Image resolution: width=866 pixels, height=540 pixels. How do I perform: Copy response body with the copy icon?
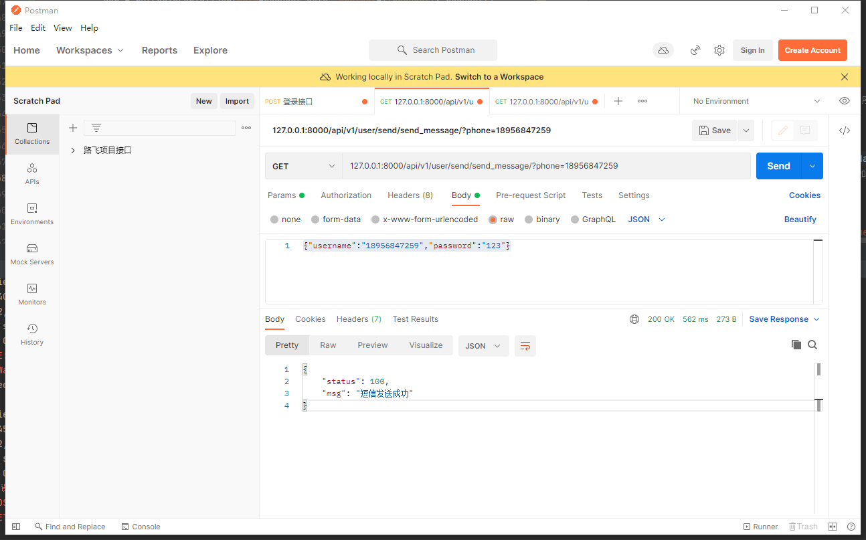pyautogui.click(x=796, y=345)
